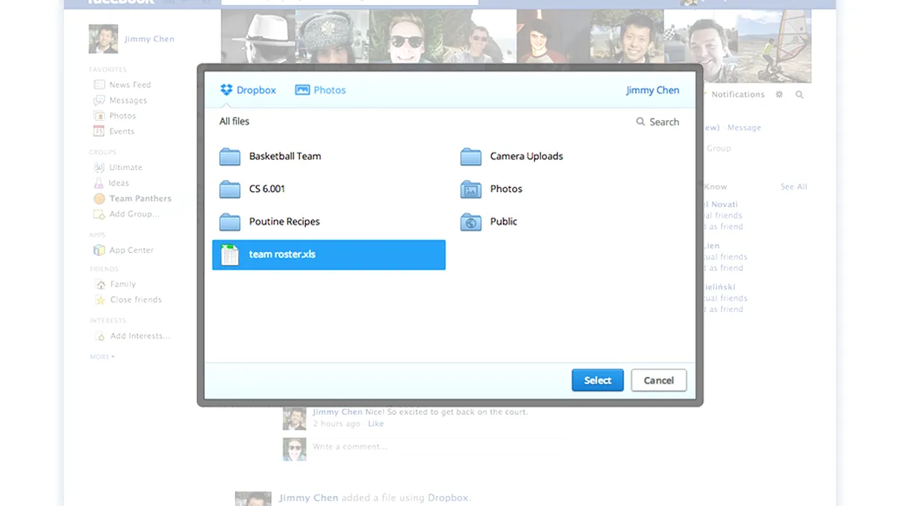Viewport: 900px width, 506px height.
Task: Click the CS 6.001 folder name
Action: point(267,189)
